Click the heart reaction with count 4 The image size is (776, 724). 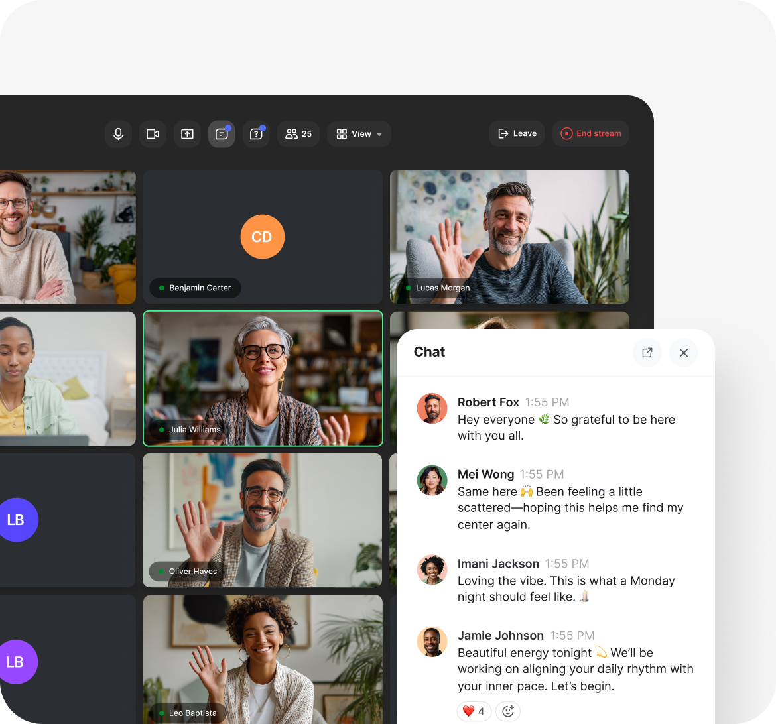(474, 711)
